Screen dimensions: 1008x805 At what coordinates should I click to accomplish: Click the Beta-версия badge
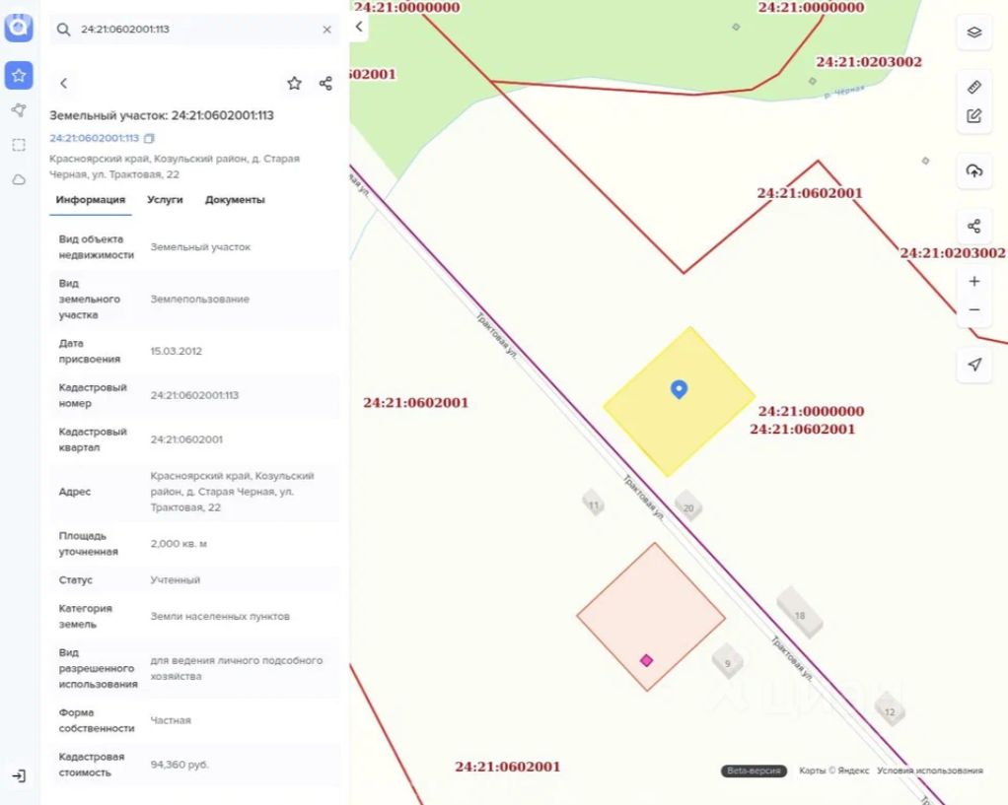754,771
